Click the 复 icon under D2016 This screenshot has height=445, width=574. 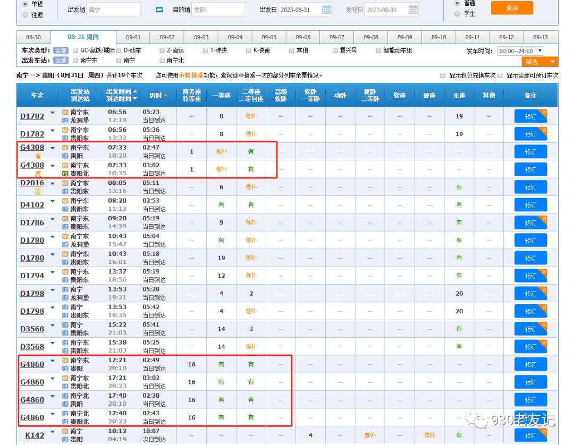coord(38,192)
